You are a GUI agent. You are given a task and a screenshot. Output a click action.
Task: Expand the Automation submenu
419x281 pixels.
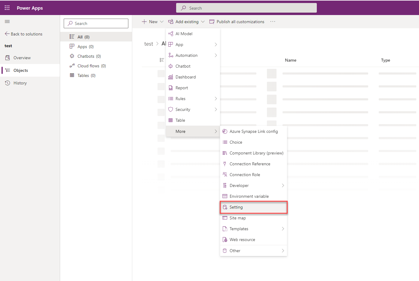click(x=187, y=55)
